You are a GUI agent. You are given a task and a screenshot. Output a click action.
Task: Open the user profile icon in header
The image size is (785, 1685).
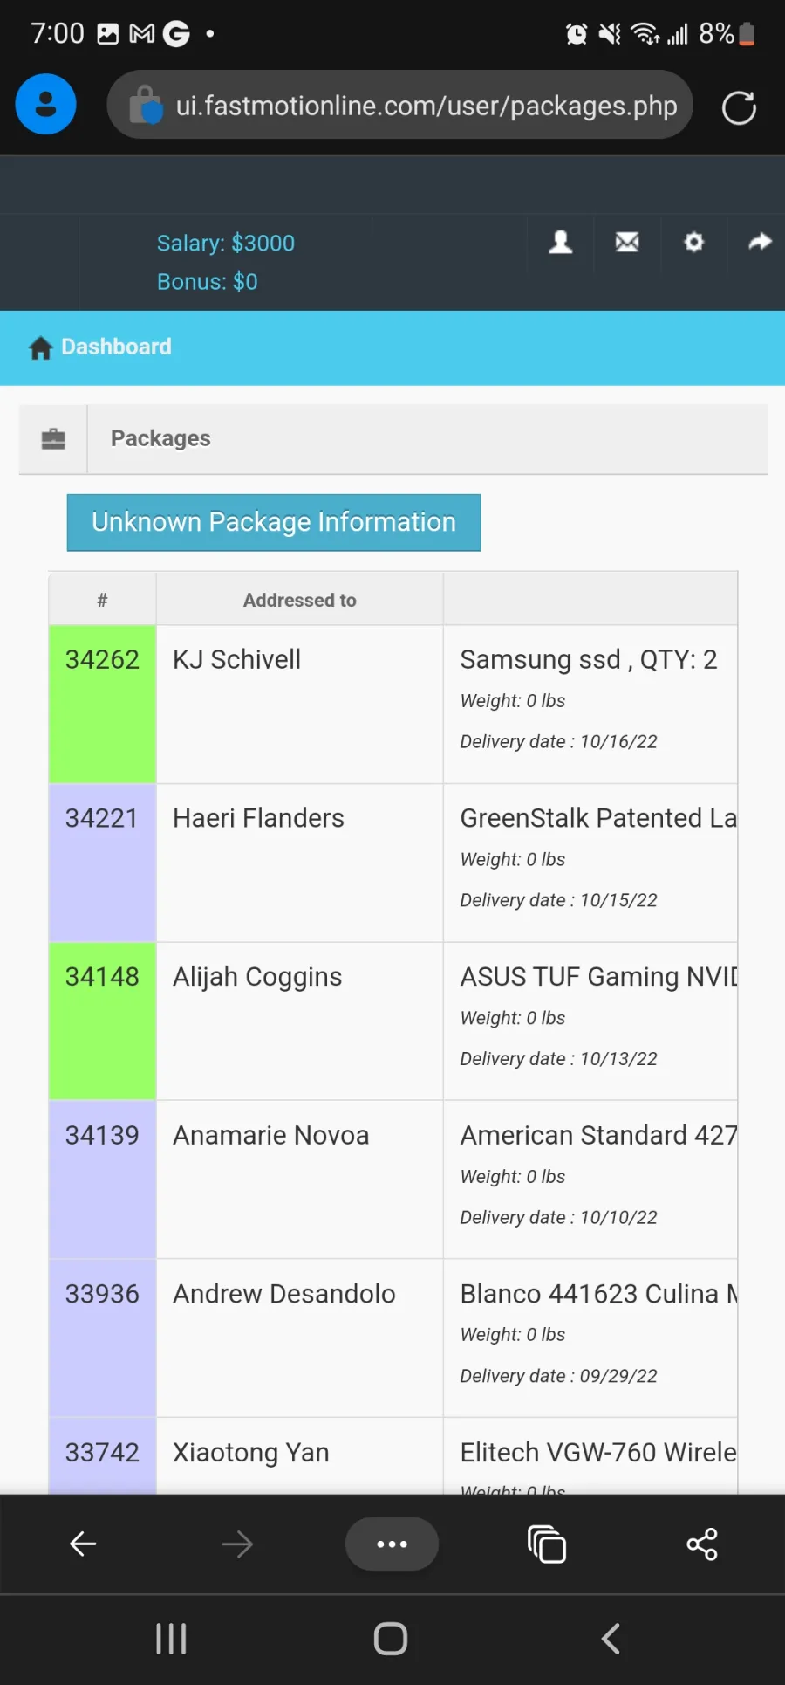pos(561,242)
